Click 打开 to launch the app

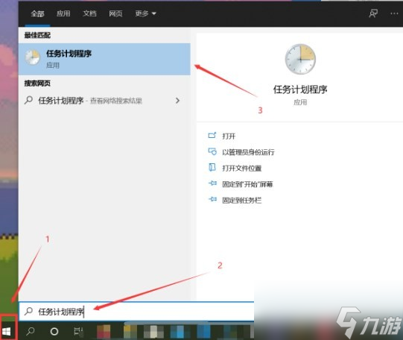point(229,136)
